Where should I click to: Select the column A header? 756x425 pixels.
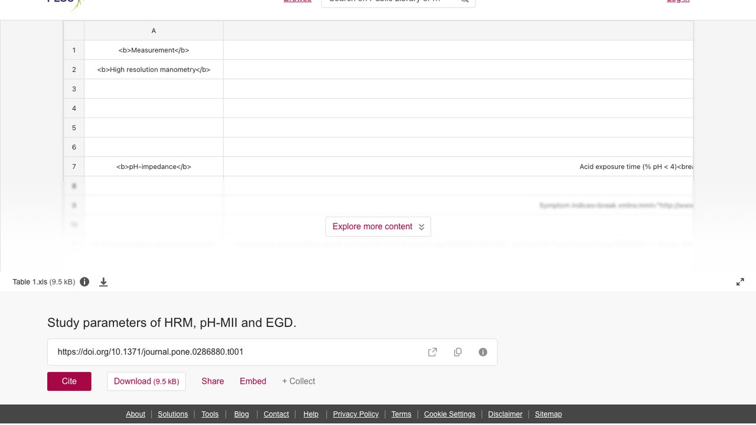point(154,31)
